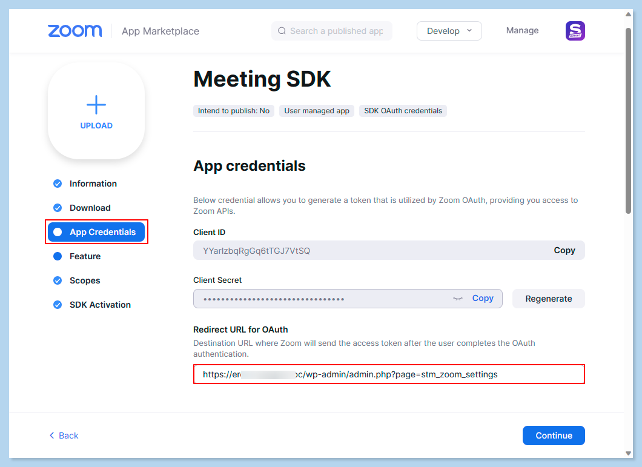Viewport: 642px width, 467px height.
Task: Go to the Feature step
Action: coord(85,256)
